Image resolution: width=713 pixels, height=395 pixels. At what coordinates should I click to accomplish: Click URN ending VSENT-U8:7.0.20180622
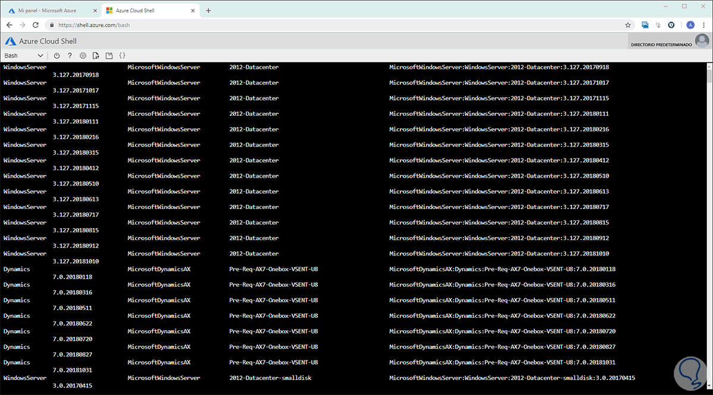502,316
